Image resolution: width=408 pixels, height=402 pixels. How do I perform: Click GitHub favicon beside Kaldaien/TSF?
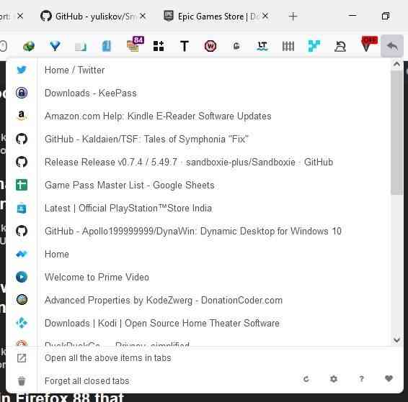(x=22, y=139)
